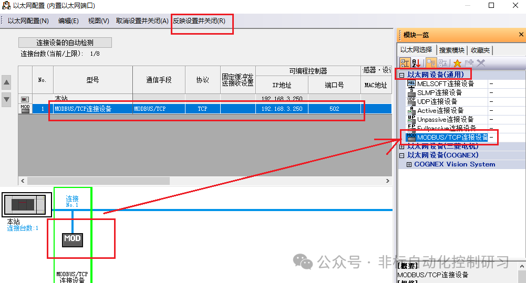The image size is (526, 283).
Task: Open the 以太网配置(N) menu
Action: pos(28,21)
